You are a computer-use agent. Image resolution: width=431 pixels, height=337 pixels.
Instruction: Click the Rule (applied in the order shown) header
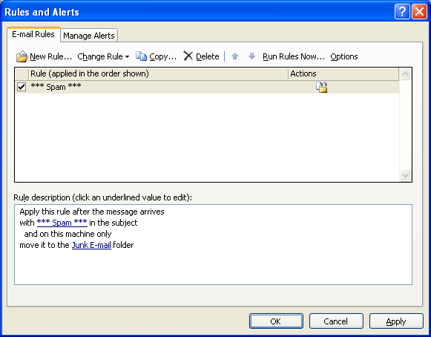(x=158, y=73)
